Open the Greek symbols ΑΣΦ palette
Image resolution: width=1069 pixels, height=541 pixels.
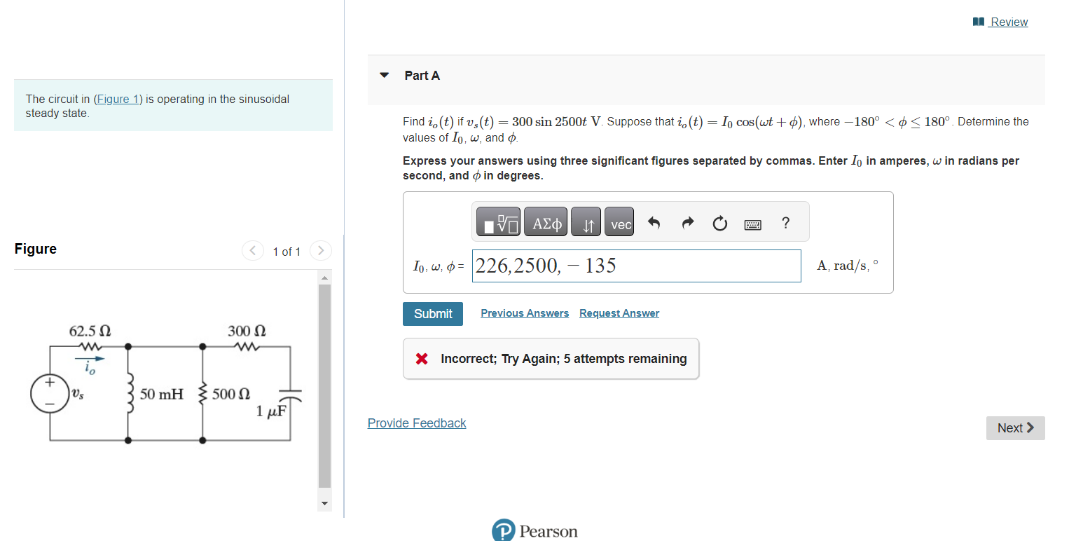(x=546, y=221)
